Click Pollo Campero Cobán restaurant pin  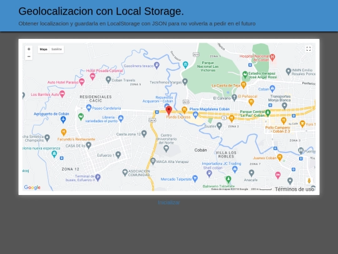coord(284,120)
